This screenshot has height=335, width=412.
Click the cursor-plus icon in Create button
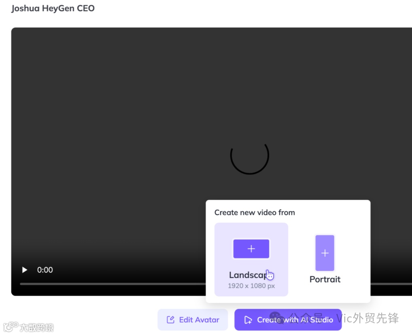coord(248,320)
